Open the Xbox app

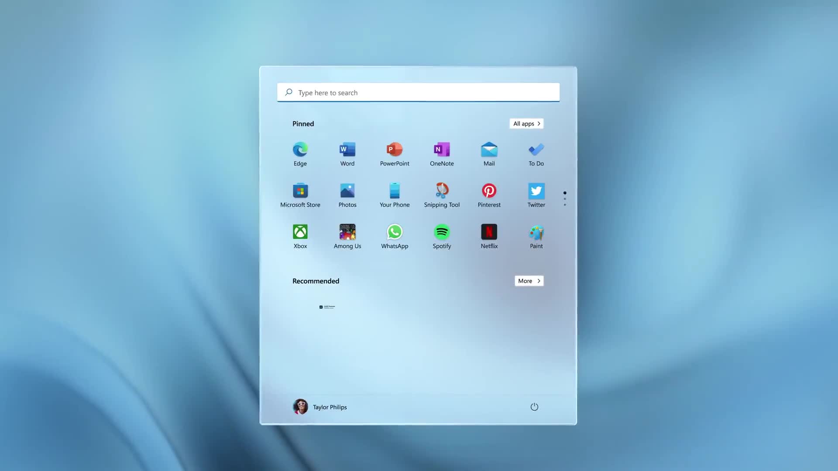click(x=300, y=232)
